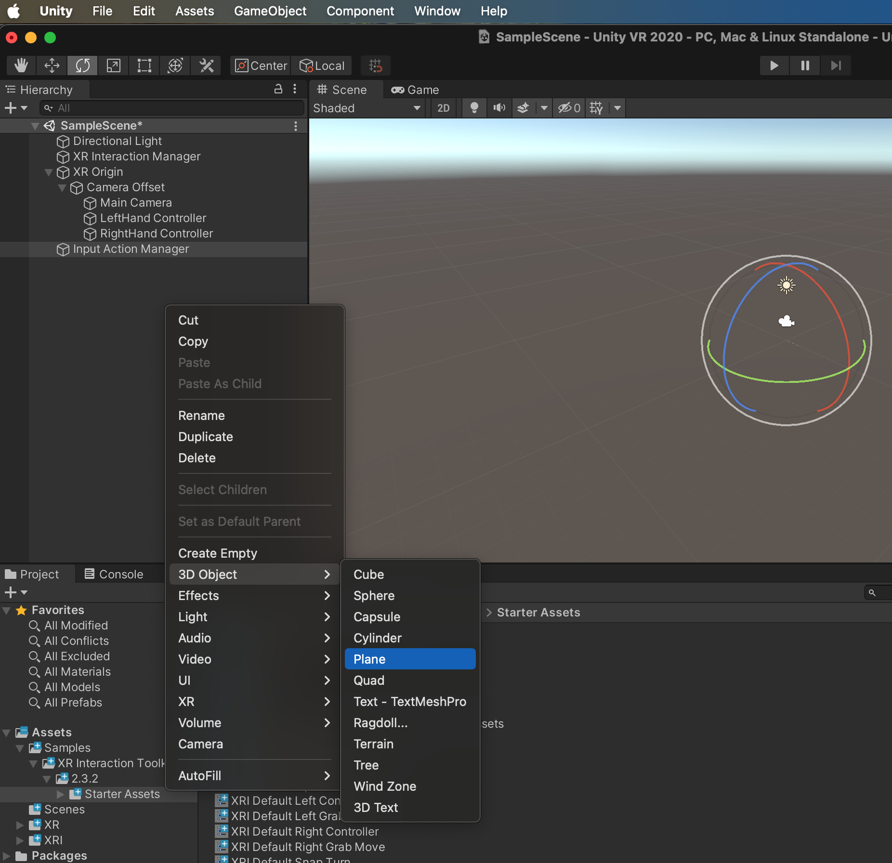
Task: Select XR Interaction Manager object
Action: [x=136, y=157]
